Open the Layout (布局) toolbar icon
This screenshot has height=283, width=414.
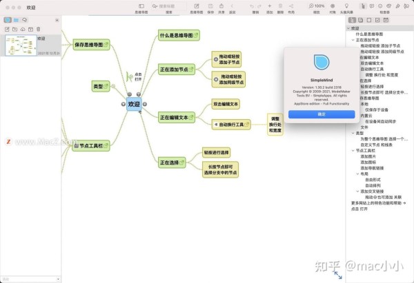[291, 6]
